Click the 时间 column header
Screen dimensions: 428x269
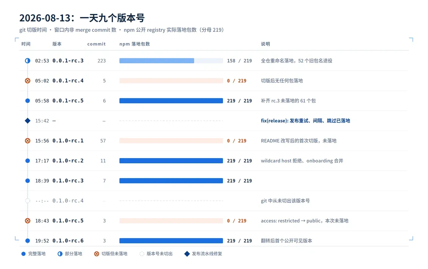tap(26, 44)
